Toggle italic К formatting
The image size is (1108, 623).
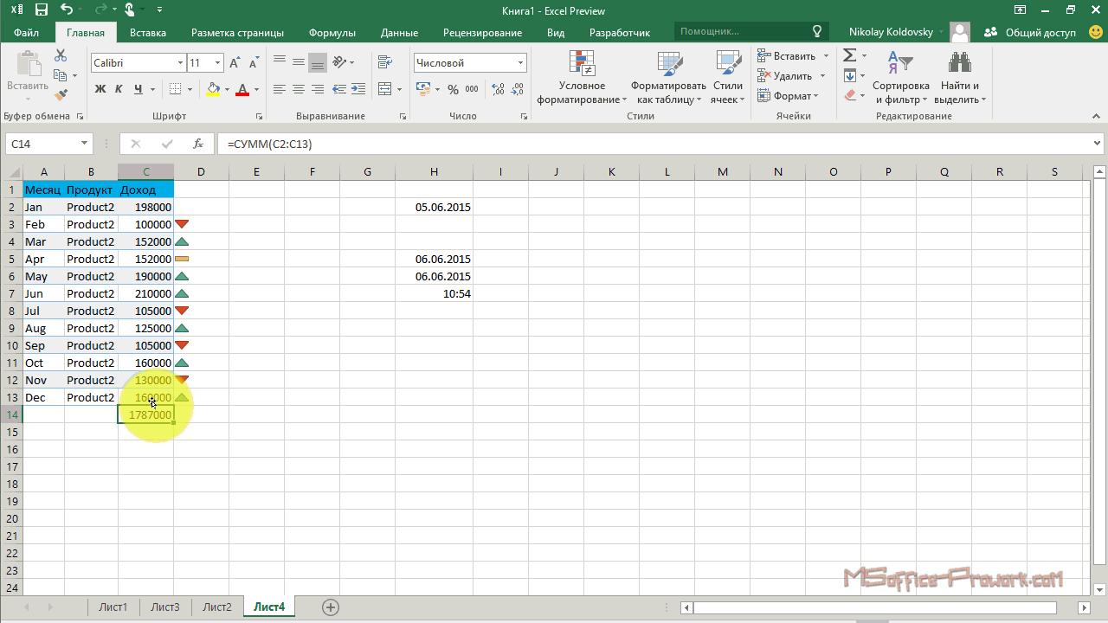[x=119, y=89]
